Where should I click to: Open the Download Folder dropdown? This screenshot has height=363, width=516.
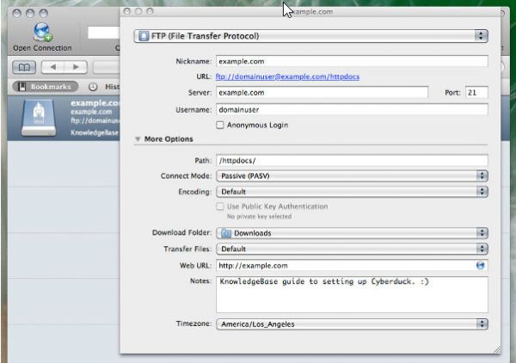tap(352, 233)
